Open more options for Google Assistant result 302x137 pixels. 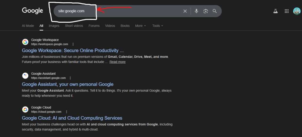click(x=70, y=78)
